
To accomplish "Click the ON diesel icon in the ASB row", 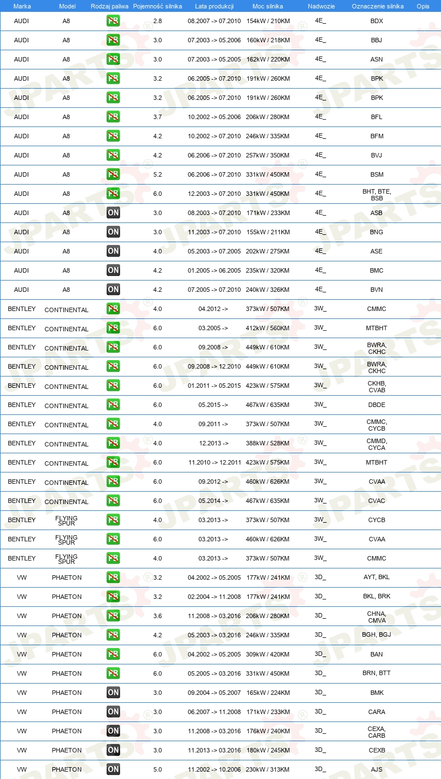I will click(x=113, y=213).
